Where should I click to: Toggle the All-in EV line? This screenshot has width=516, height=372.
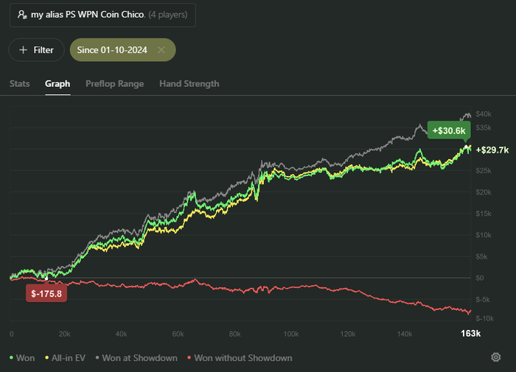coord(69,358)
